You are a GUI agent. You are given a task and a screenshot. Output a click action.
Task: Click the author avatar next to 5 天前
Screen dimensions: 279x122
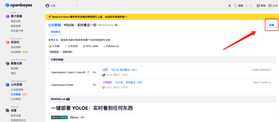pyautogui.click(x=50, y=46)
